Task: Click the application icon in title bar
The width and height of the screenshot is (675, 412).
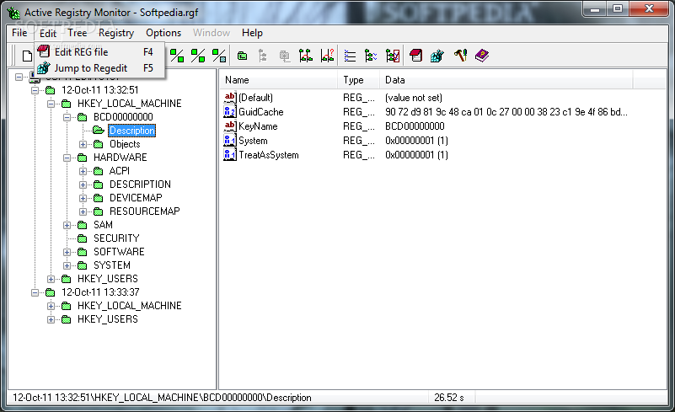Action: pyautogui.click(x=13, y=13)
